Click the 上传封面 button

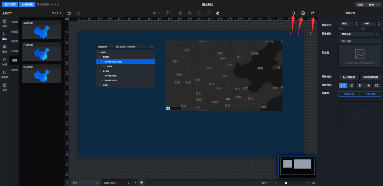pos(370,94)
